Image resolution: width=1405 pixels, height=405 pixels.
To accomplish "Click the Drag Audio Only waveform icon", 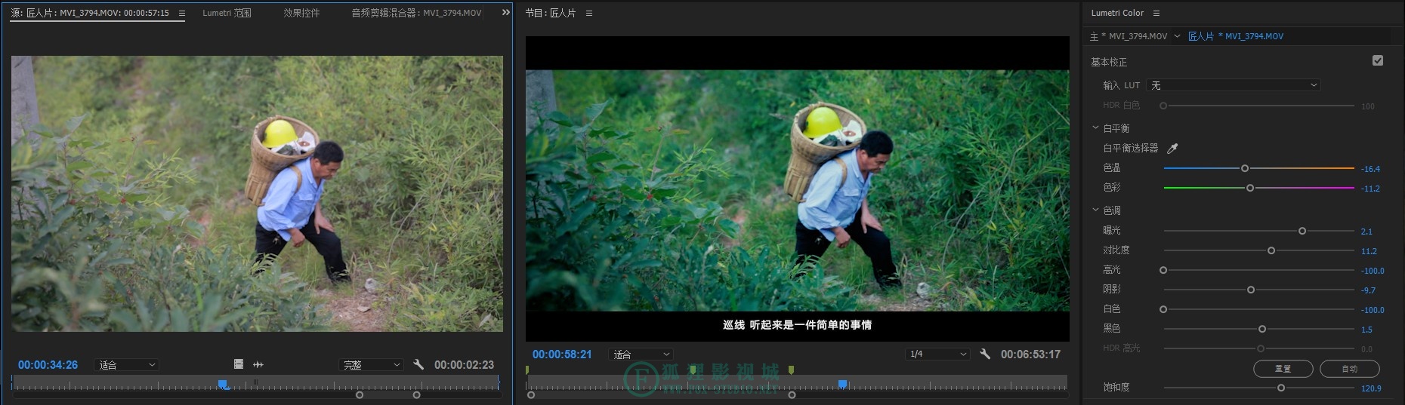I will 258,364.
